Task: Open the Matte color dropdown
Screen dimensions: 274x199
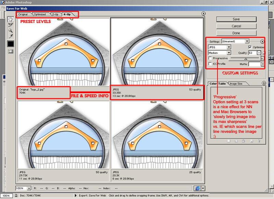Action: 263,64
